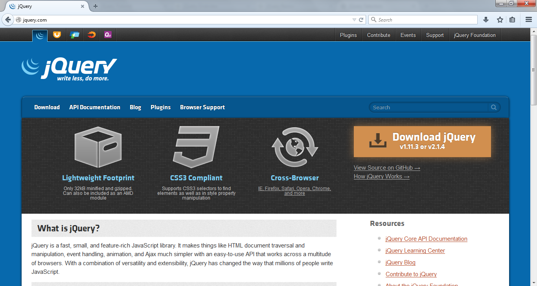537x286 pixels.
Task: Focus the browser toolbar Search box
Action: tap(423, 20)
